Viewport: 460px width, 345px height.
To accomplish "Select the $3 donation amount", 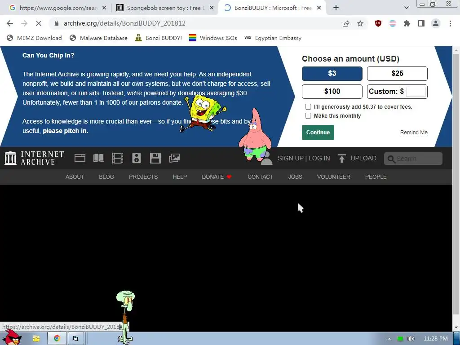I will (x=332, y=74).
